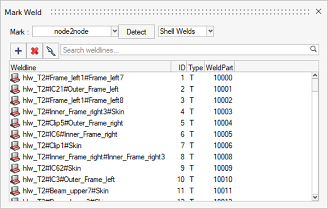Click scrollbar down arrow of weldline list

315,197
